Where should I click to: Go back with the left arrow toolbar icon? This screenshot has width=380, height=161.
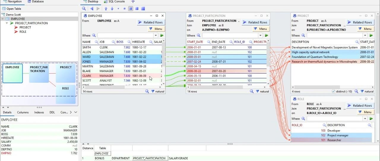point(91,9)
